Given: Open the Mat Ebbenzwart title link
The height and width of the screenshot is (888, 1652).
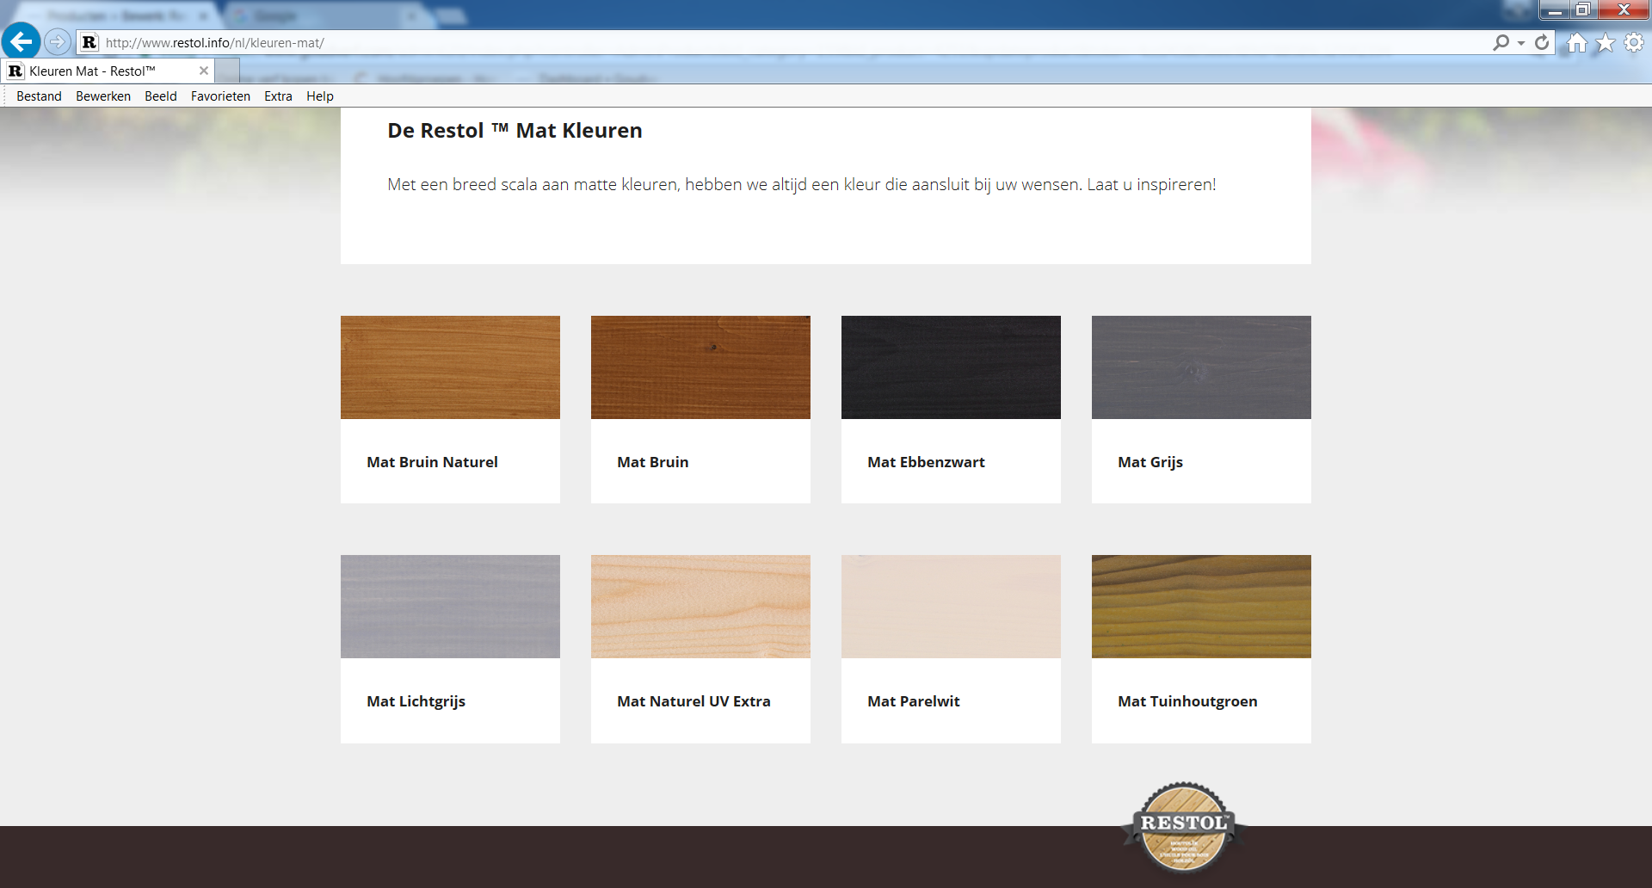Looking at the screenshot, I should click(926, 462).
